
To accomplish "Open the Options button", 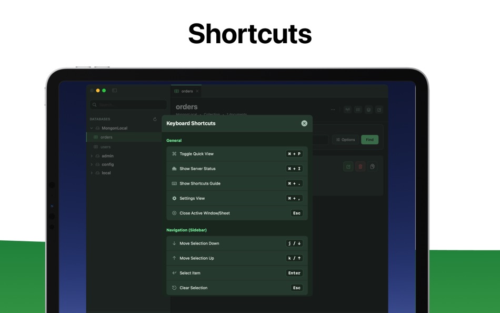I will [x=345, y=140].
